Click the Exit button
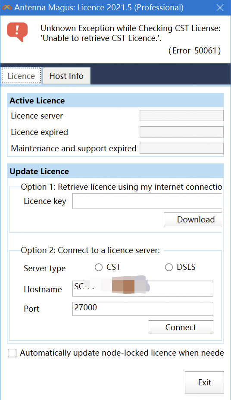This screenshot has width=231, height=400. (204, 382)
